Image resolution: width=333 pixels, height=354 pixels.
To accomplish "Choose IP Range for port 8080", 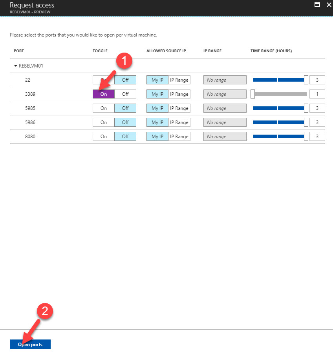I will pos(179,137).
